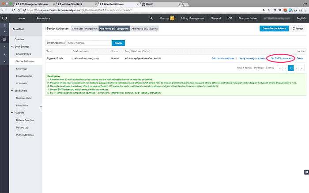Open the Sender Address filter dropdown

point(55,43)
